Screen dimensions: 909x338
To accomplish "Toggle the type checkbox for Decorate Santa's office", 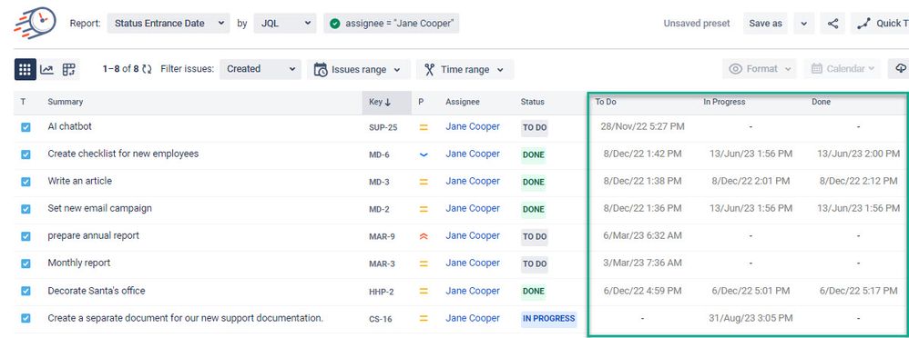I will pos(26,291).
